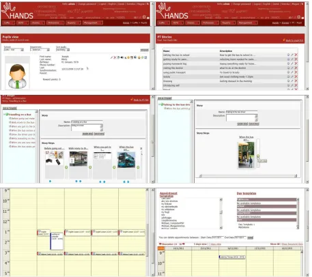Screen dimensions: 312x277
Task: Select the school bus step thumbnail
Action: (246, 155)
